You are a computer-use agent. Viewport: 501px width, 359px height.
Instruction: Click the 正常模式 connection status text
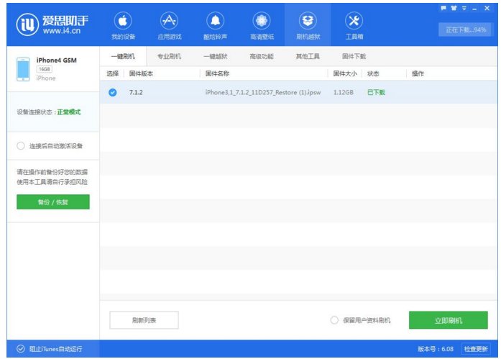(x=69, y=112)
